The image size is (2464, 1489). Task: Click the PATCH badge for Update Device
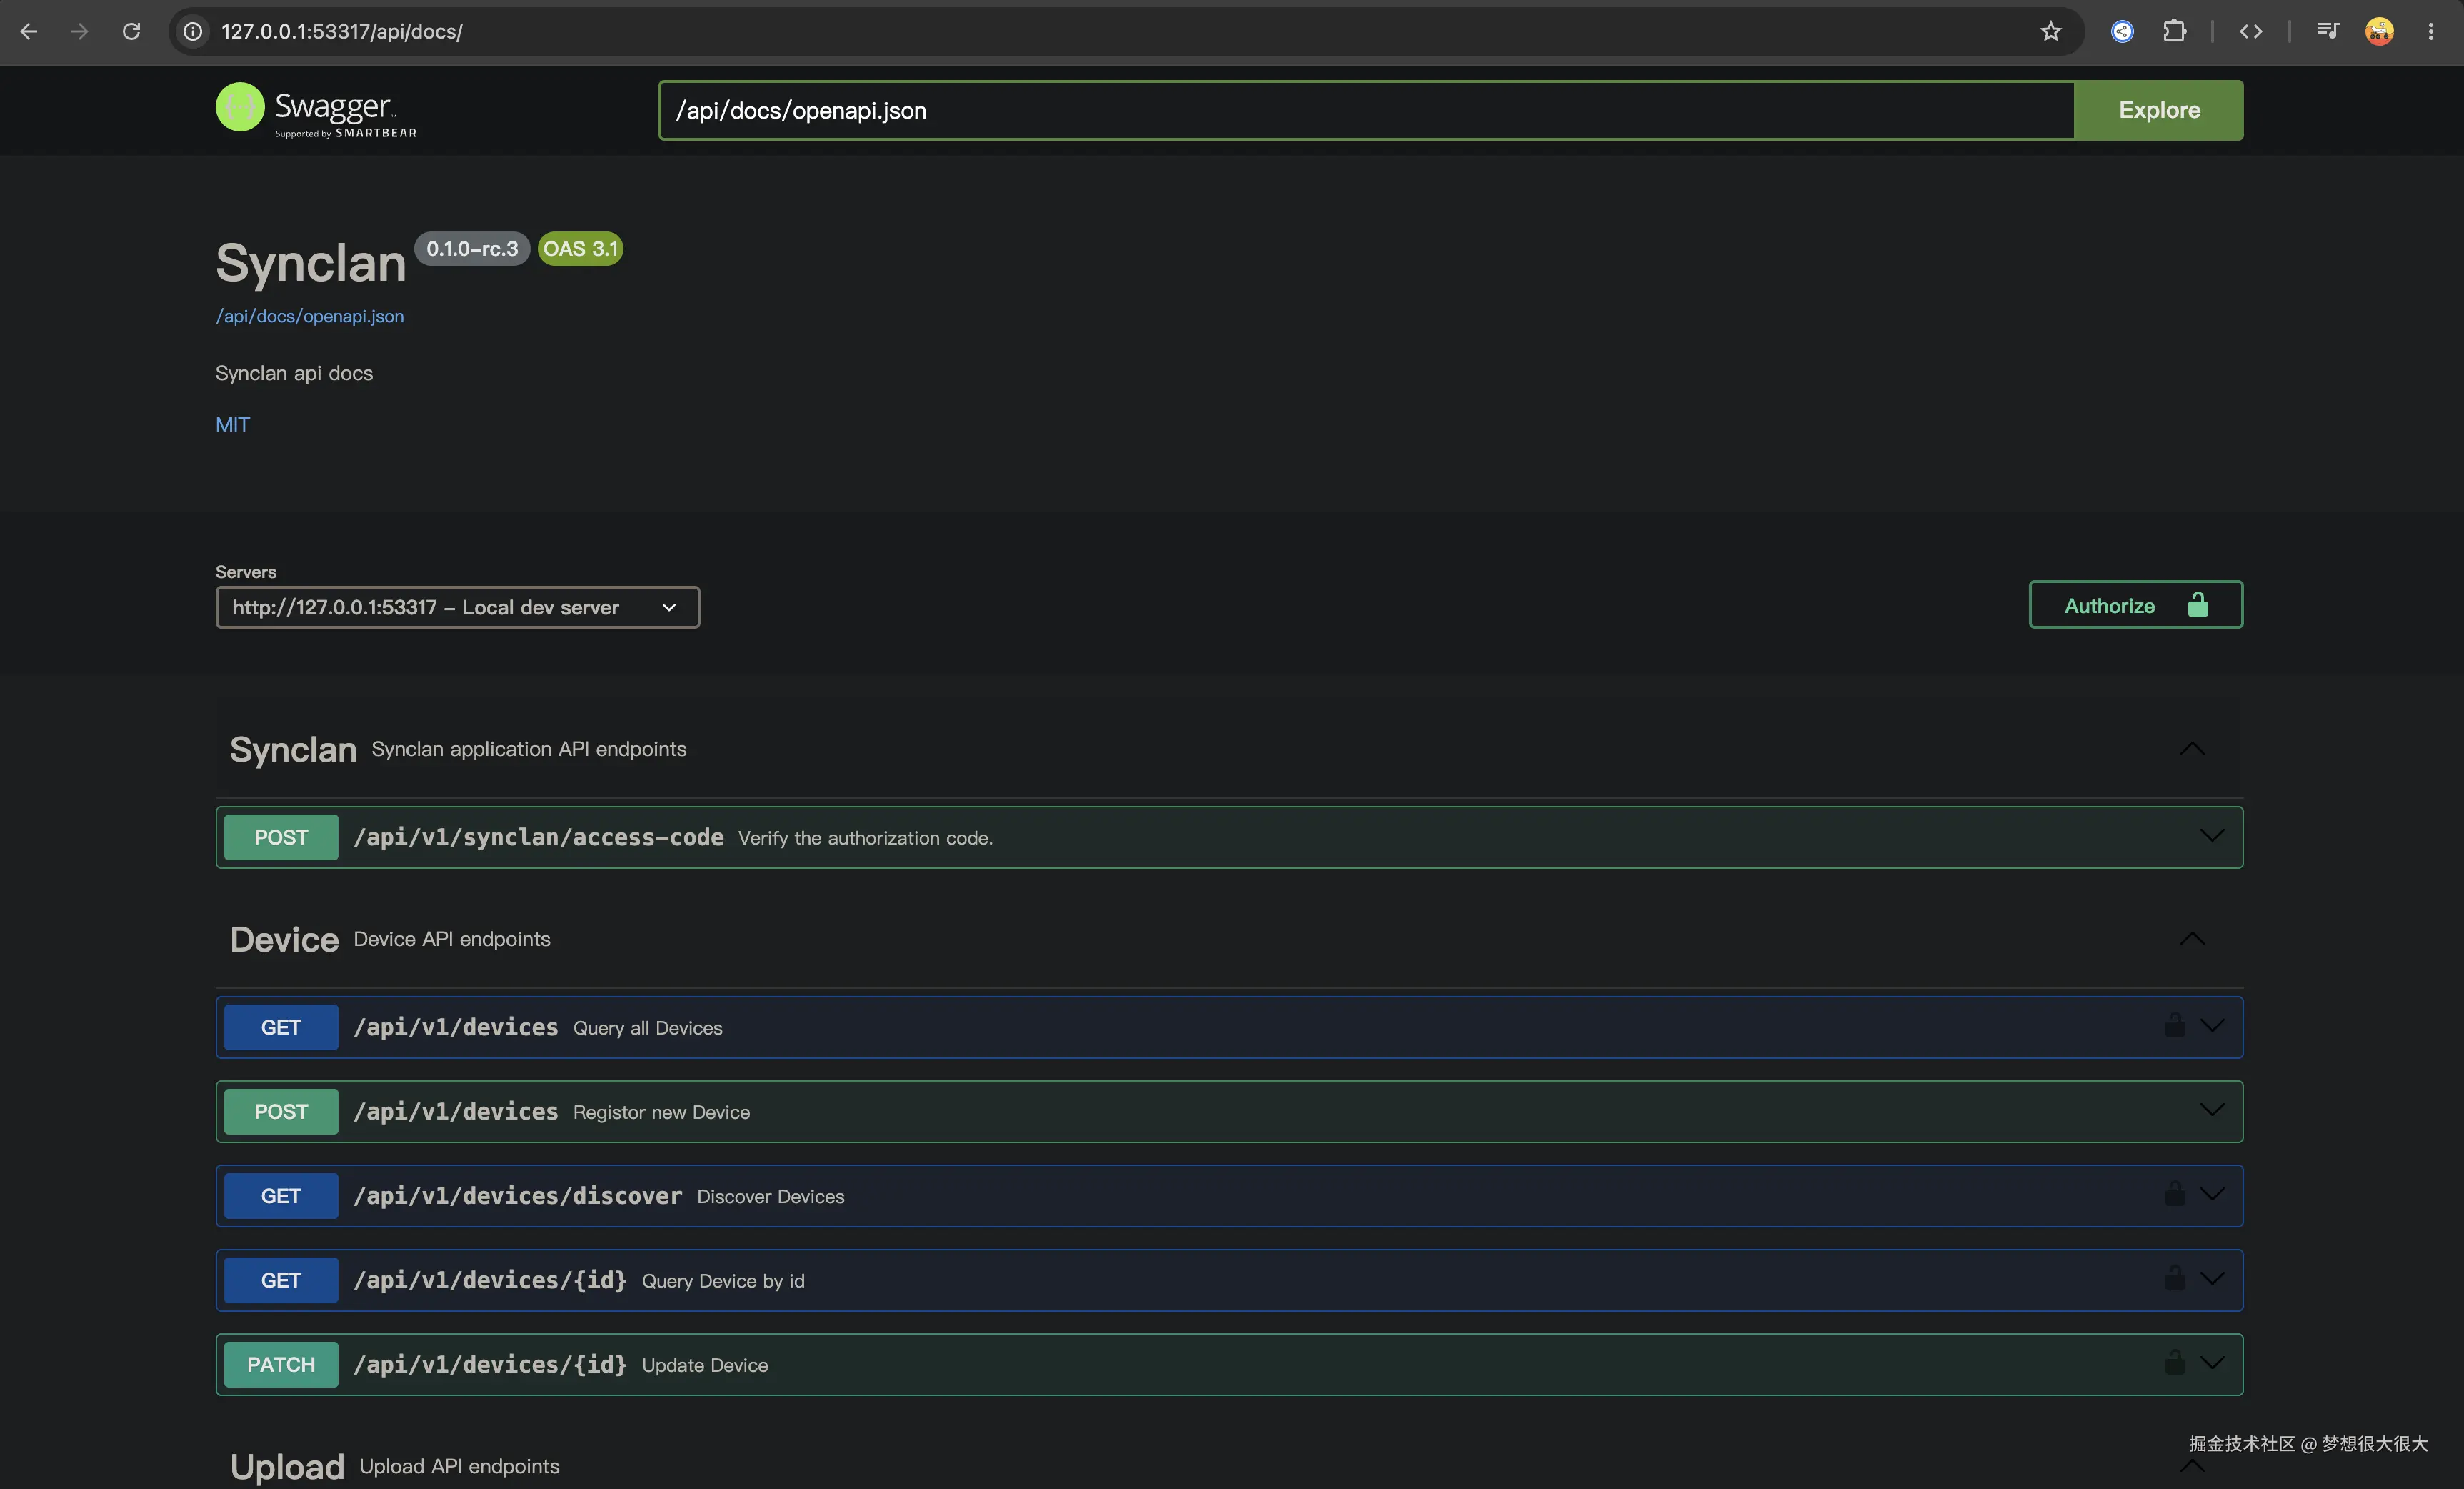click(281, 1364)
